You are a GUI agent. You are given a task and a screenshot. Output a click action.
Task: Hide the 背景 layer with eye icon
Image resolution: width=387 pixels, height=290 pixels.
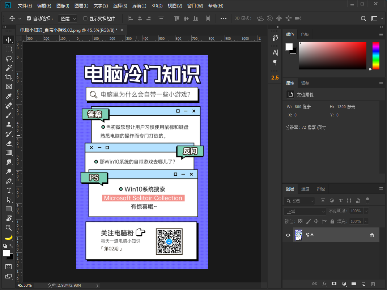click(288, 235)
